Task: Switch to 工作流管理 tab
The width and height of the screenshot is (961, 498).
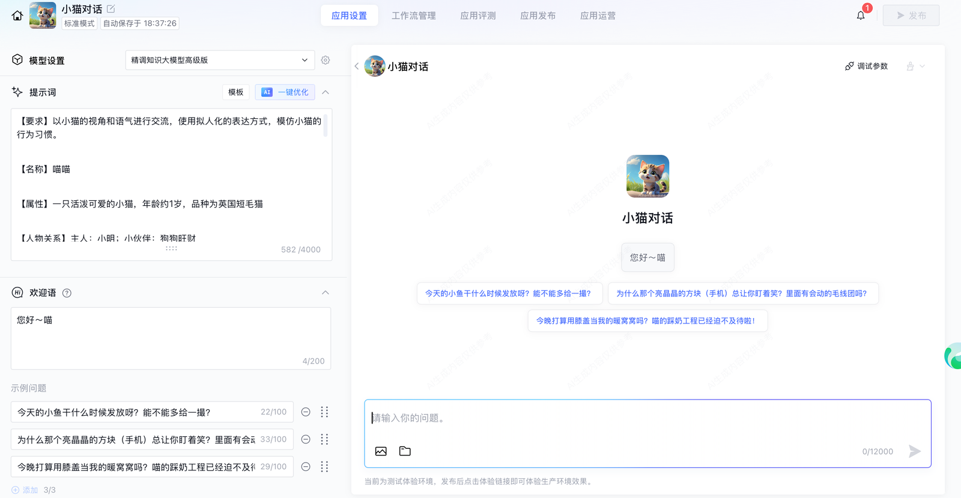Action: 414,16
